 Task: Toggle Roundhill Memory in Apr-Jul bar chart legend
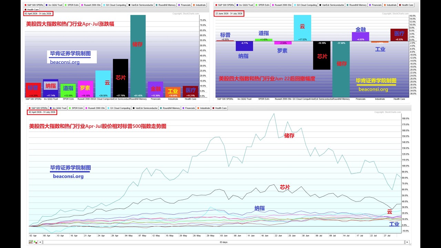click(166, 5)
